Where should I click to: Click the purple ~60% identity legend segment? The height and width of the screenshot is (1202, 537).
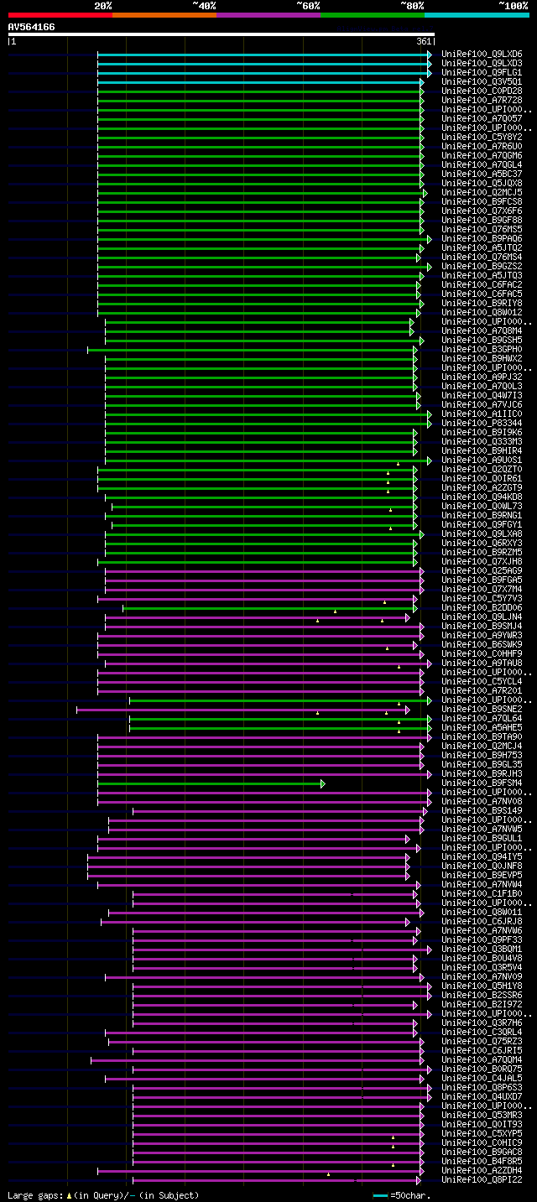click(268, 15)
